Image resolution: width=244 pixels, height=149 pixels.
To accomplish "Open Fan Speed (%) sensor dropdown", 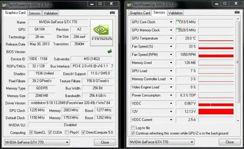I will (171, 46).
